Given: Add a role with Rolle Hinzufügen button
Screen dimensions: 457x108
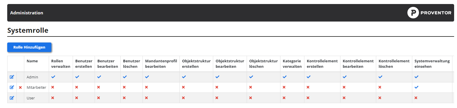Looking at the screenshot, I should pos(29,47).
